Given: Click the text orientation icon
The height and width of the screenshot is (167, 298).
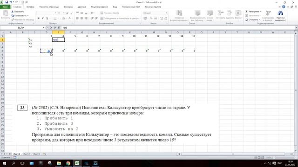Looking at the screenshot, I should click(93, 13).
